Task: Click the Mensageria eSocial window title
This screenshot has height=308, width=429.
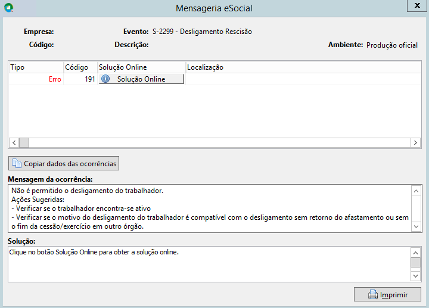Action: coord(214,8)
